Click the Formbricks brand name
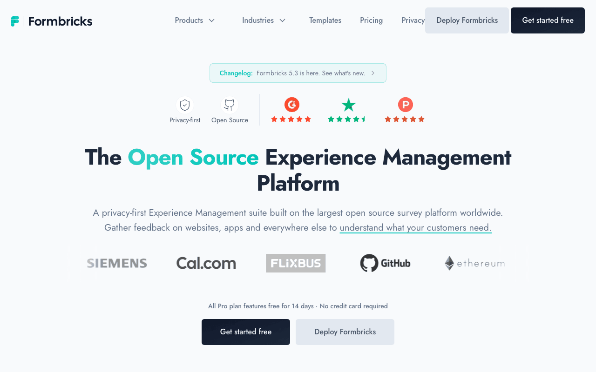 pos(60,21)
